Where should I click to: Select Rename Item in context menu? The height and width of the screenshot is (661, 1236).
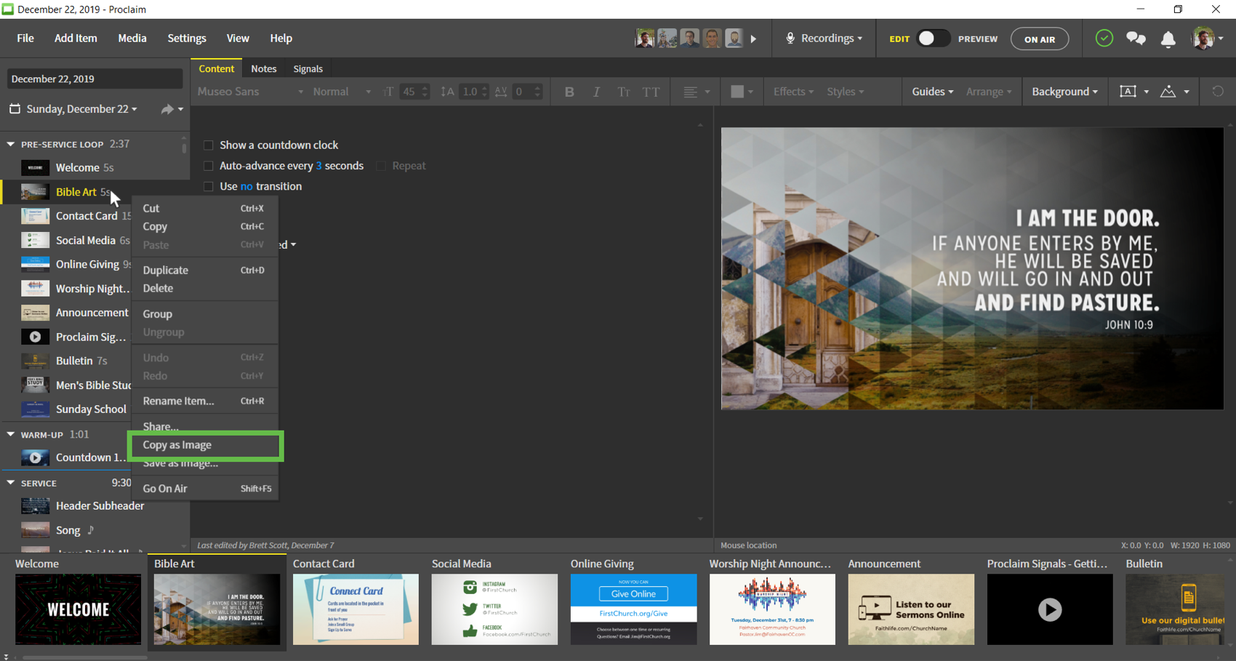pyautogui.click(x=204, y=401)
